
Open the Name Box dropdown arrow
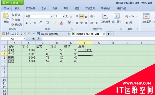[25, 39]
